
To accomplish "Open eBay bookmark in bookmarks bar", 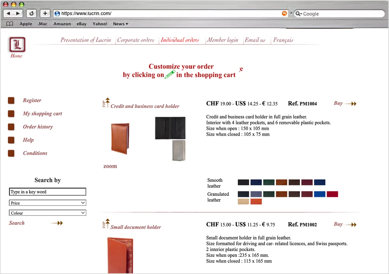I will coord(81,24).
